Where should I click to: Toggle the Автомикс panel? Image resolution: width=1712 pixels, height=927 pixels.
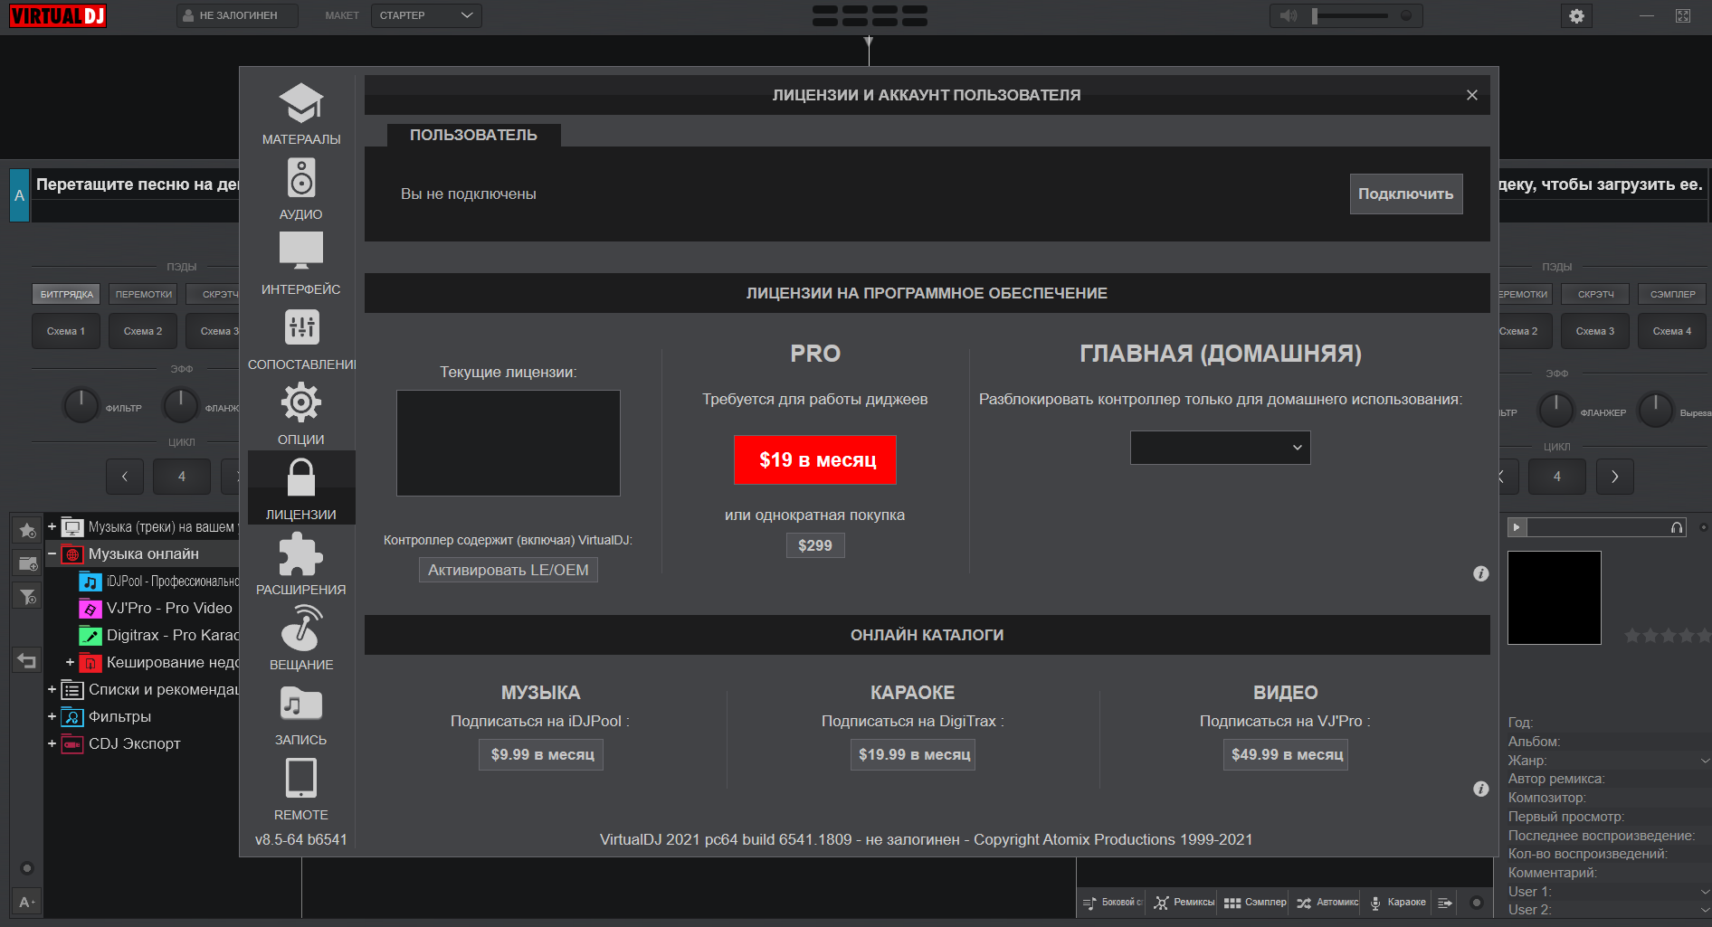click(1327, 903)
